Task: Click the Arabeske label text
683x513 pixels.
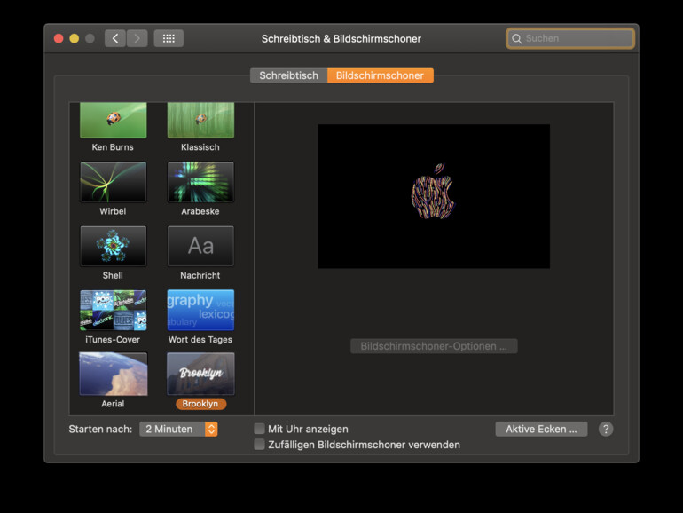Action: click(x=200, y=211)
